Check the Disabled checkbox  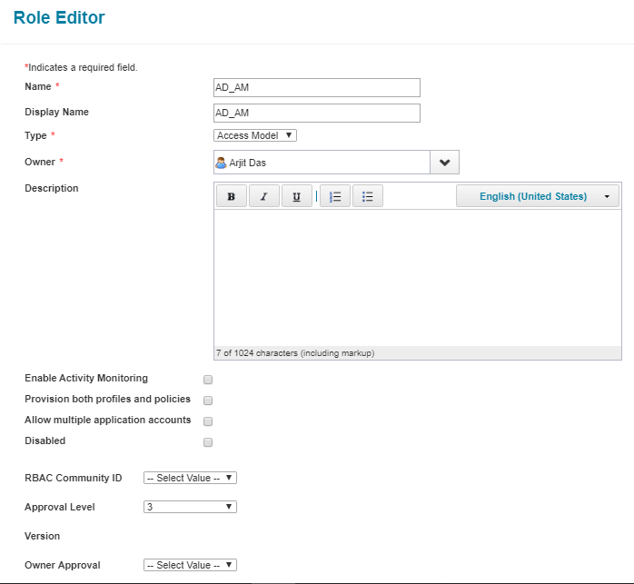pos(208,442)
